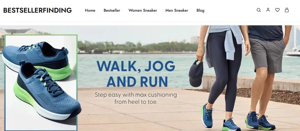This screenshot has height=131, width=300.
Task: Open the Men Sneaker menu
Action: coord(177,10)
